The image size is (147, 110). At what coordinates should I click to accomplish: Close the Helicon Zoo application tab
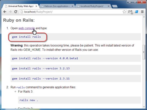72,6
